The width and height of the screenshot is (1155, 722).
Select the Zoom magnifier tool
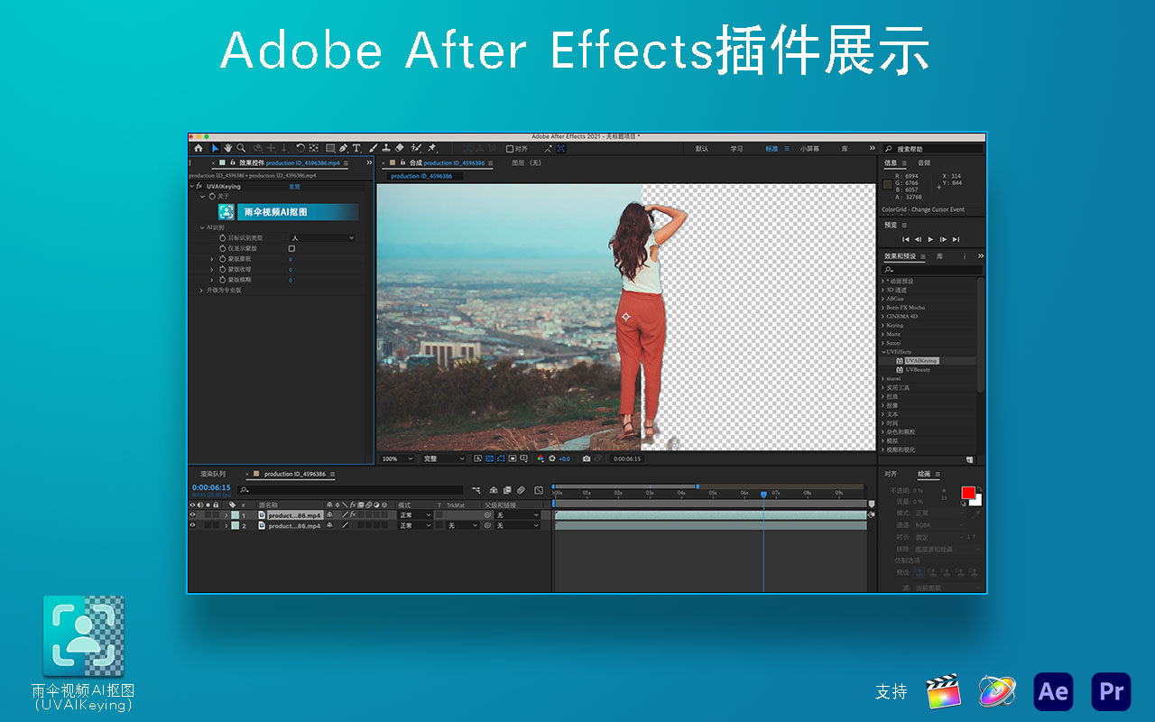coord(241,148)
